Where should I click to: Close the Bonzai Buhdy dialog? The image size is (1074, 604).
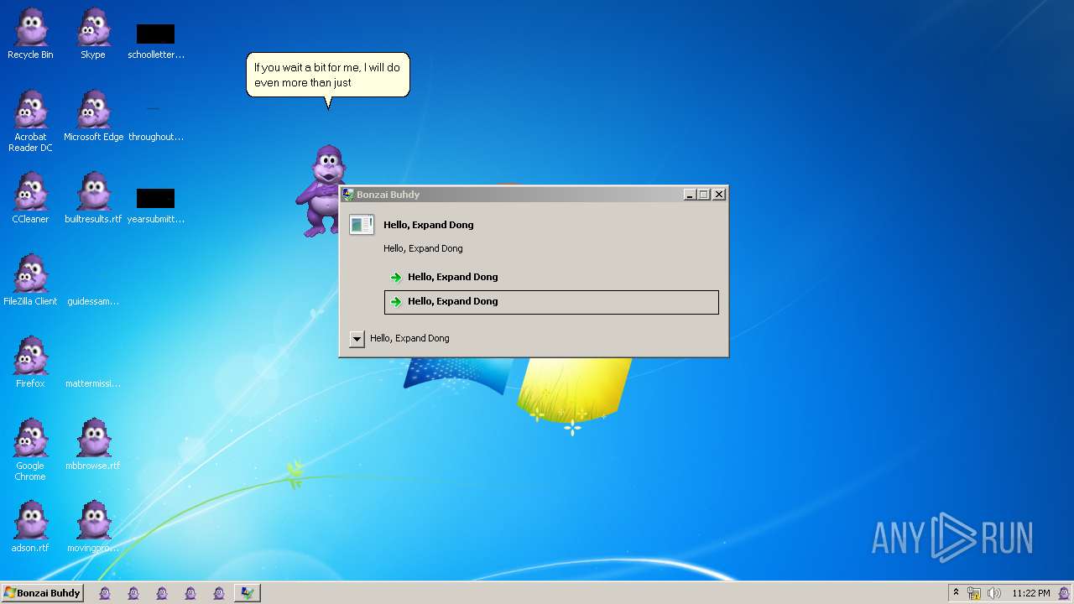pos(719,195)
